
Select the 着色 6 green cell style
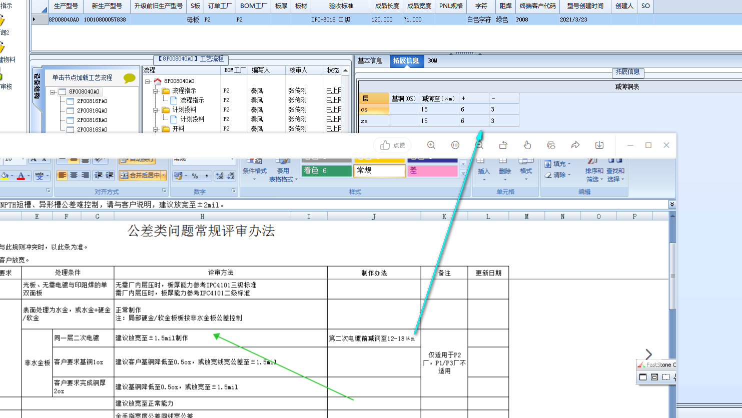tap(326, 170)
